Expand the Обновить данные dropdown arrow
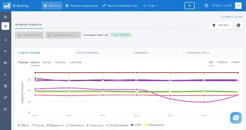Viewport: 246px width, 130px height. tap(77, 35)
